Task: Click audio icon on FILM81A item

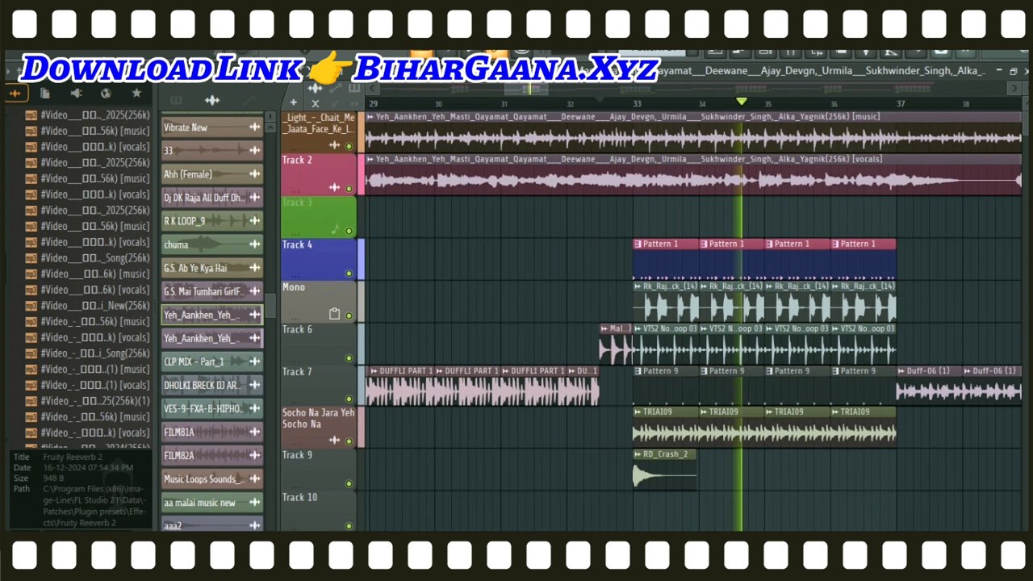Action: 254,432
